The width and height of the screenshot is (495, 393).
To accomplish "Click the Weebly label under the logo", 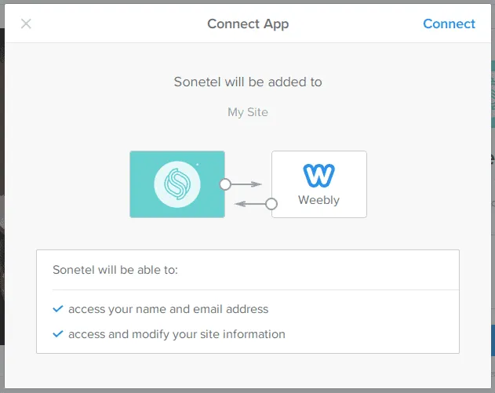I will pos(318,200).
